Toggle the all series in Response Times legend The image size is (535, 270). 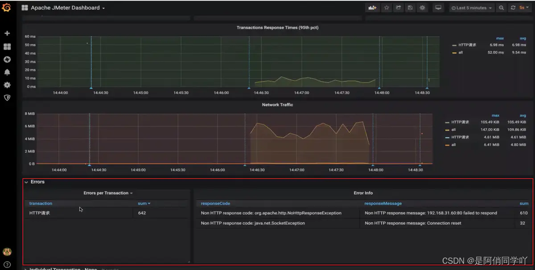pyautogui.click(x=461, y=53)
